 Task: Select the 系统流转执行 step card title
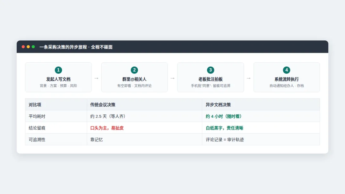tap(287, 79)
